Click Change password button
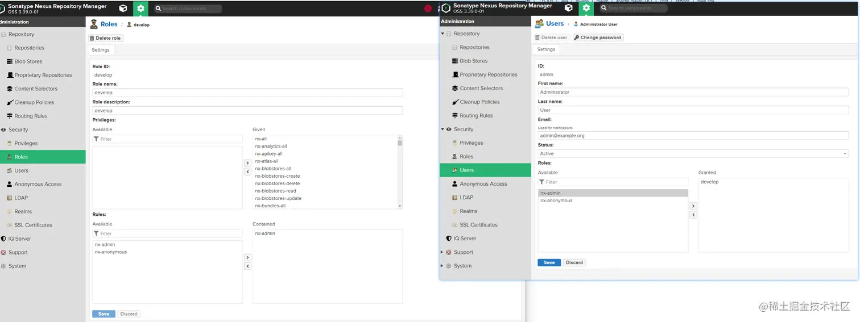This screenshot has height=322, width=860. 598,37
